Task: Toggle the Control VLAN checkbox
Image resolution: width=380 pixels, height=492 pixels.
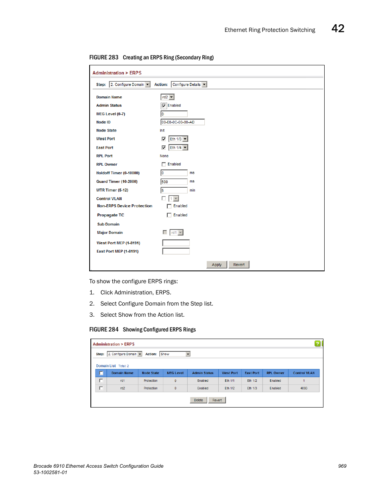Action: click(163, 198)
